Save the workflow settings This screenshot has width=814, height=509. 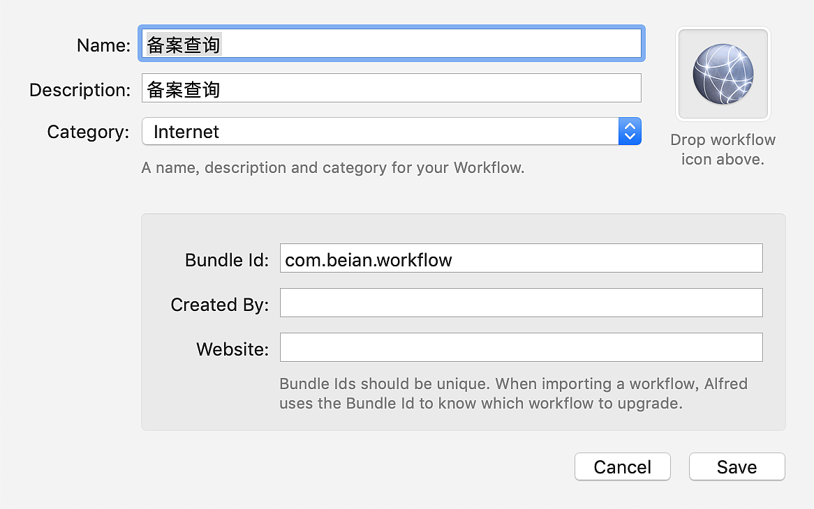(737, 467)
